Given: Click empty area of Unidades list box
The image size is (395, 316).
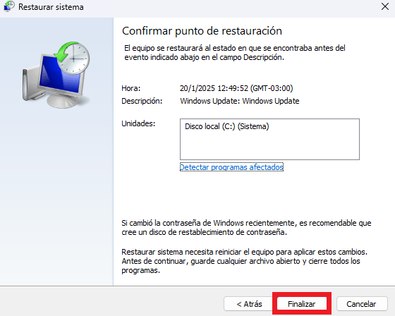Looking at the screenshot, I should (269, 147).
